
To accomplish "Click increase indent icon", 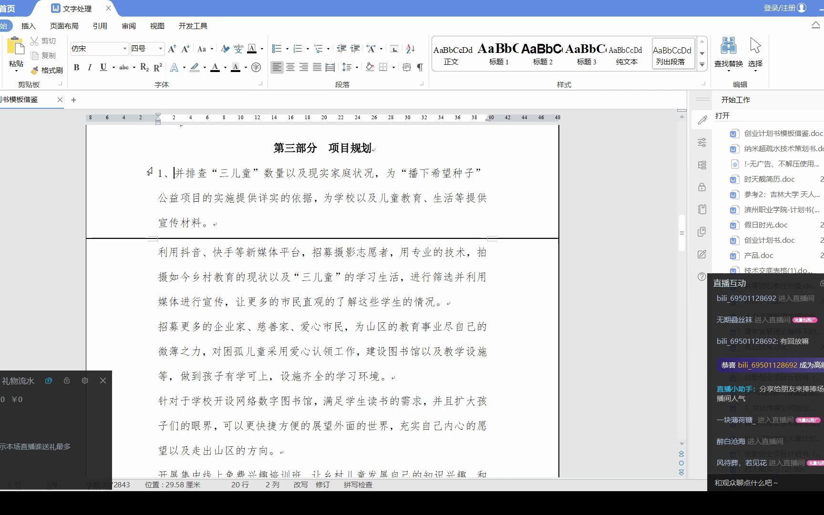I will coord(355,49).
